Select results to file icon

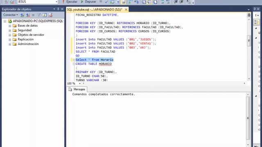155,2
